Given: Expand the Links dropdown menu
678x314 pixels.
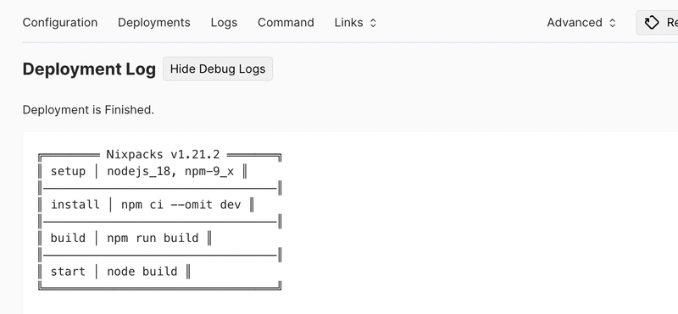Looking at the screenshot, I should coord(355,23).
